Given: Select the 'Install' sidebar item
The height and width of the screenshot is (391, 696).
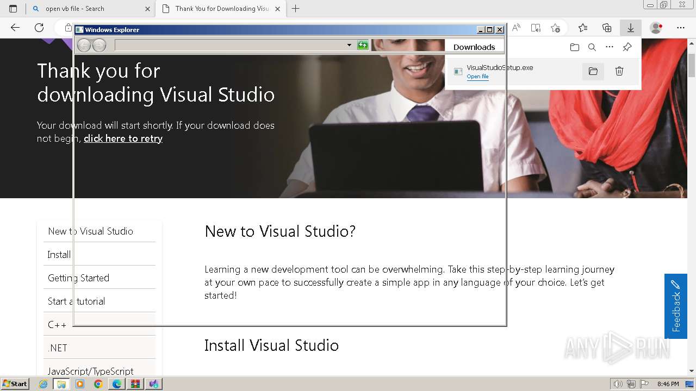Looking at the screenshot, I should point(100,254).
